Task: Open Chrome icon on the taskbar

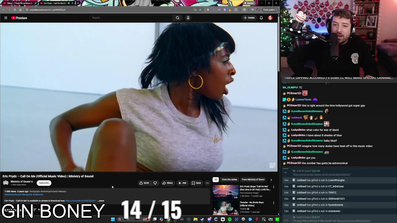Action: (168, 219)
